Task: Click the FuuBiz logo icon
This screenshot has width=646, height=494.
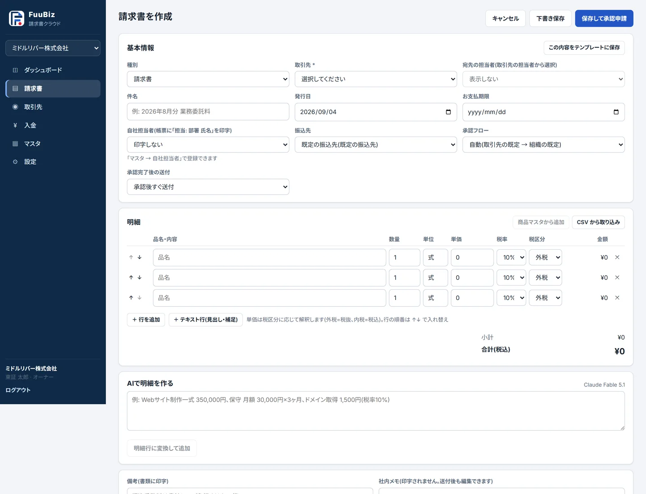Action: tap(17, 18)
